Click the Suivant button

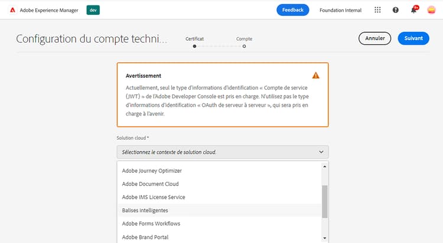pos(413,38)
